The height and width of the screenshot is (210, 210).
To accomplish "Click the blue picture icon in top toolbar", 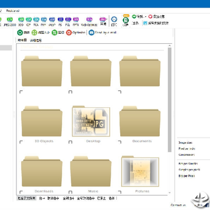I will tap(145, 23).
